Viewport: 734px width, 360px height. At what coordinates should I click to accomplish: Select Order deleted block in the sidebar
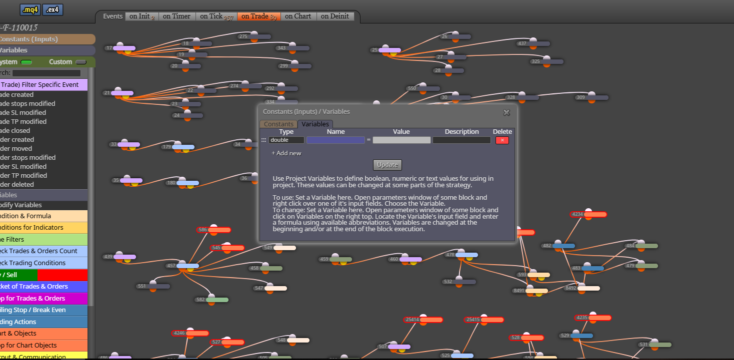coord(43,185)
